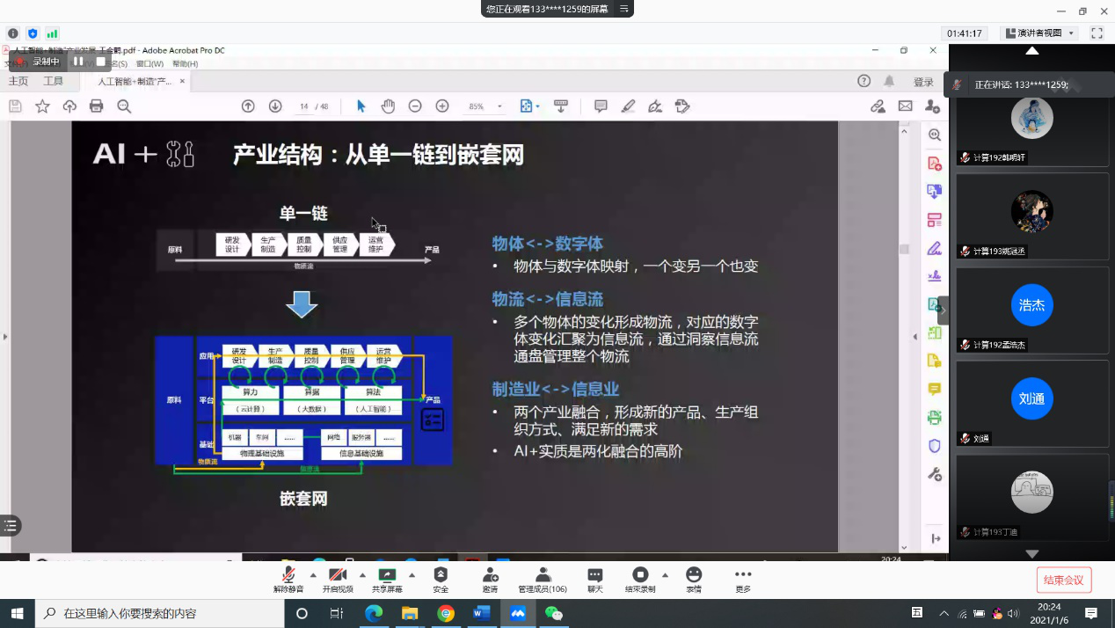The width and height of the screenshot is (1115, 628).
Task: Open the 聊天 chat panel
Action: [595, 580]
